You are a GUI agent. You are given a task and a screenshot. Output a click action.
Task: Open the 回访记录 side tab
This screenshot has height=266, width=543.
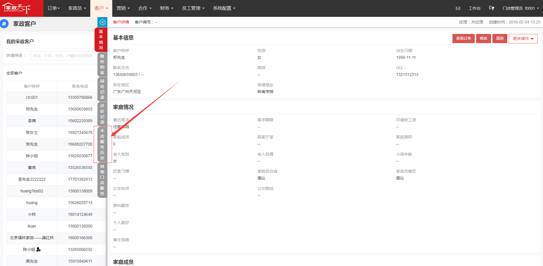[102, 89]
